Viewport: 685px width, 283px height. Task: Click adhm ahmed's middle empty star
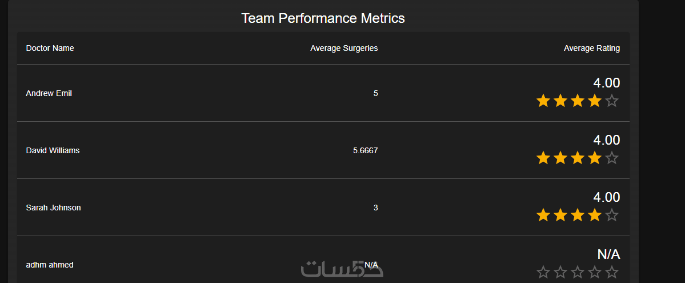pyautogui.click(x=578, y=272)
